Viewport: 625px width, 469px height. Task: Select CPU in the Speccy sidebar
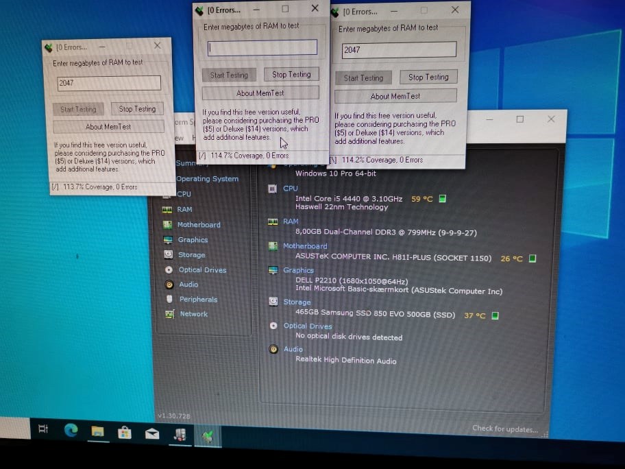click(x=184, y=194)
